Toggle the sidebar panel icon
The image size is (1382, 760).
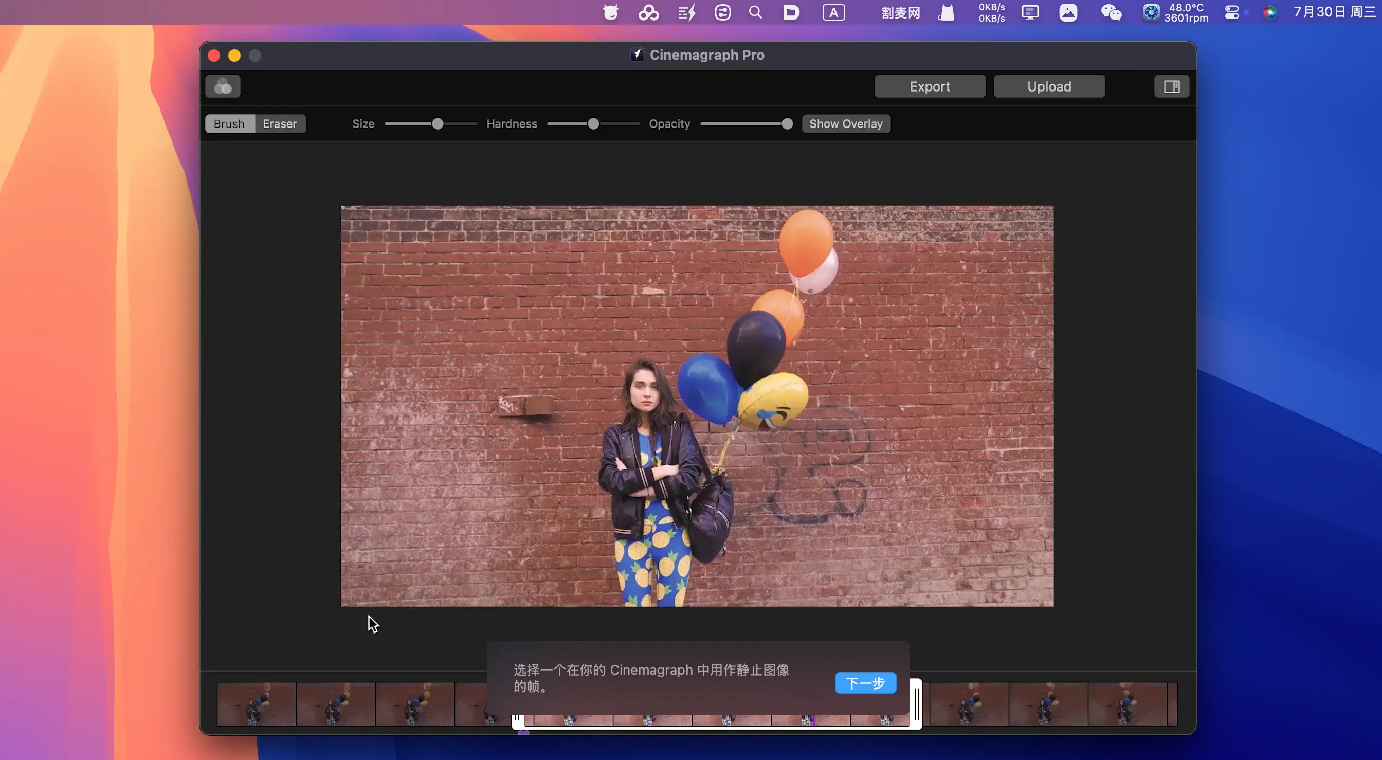tap(1171, 86)
